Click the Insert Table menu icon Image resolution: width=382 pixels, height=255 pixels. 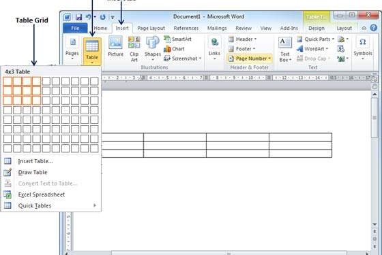coord(8,161)
